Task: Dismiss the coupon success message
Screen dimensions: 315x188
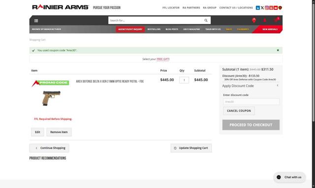Action: (278, 50)
